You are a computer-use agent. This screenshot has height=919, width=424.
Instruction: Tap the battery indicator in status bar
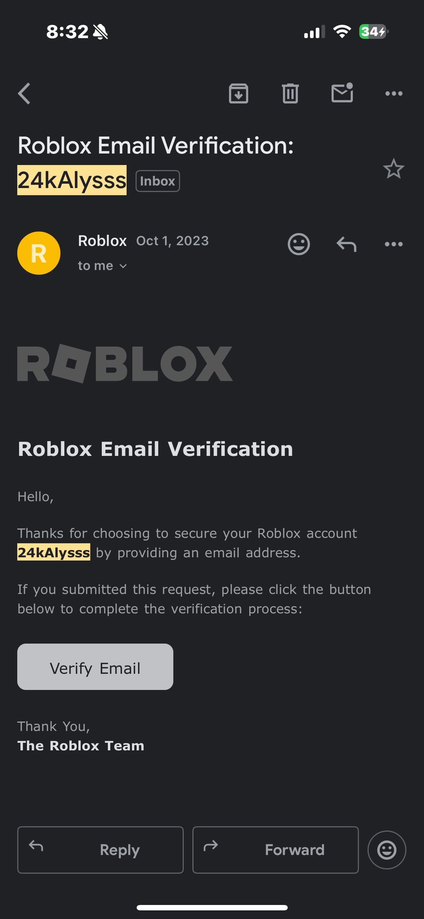coord(373,32)
